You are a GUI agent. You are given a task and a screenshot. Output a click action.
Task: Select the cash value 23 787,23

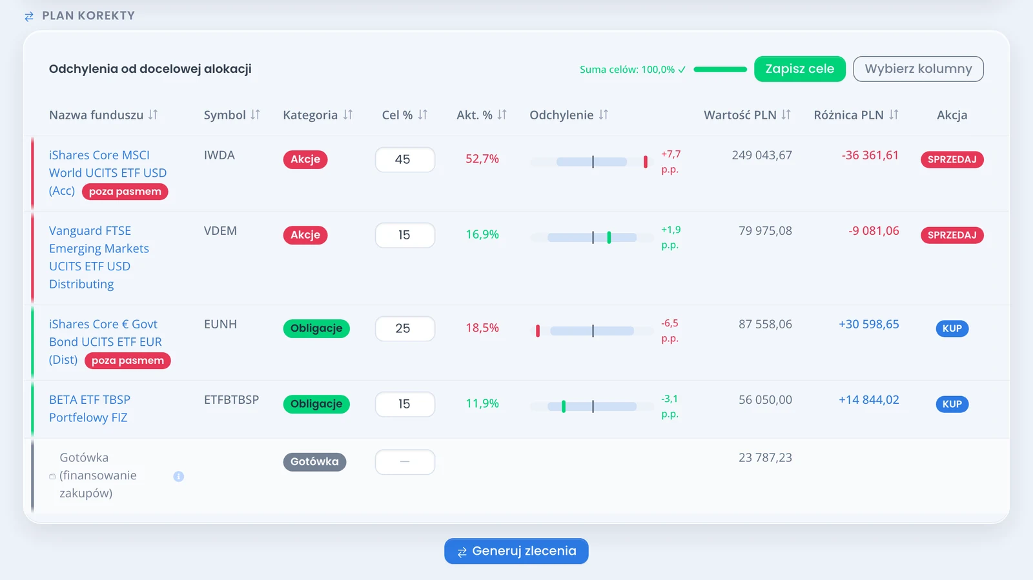point(765,458)
